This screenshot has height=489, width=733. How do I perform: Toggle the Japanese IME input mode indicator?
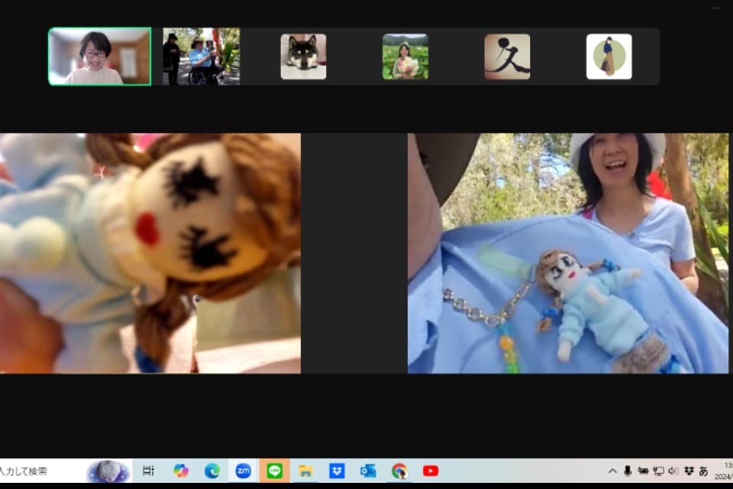(703, 471)
